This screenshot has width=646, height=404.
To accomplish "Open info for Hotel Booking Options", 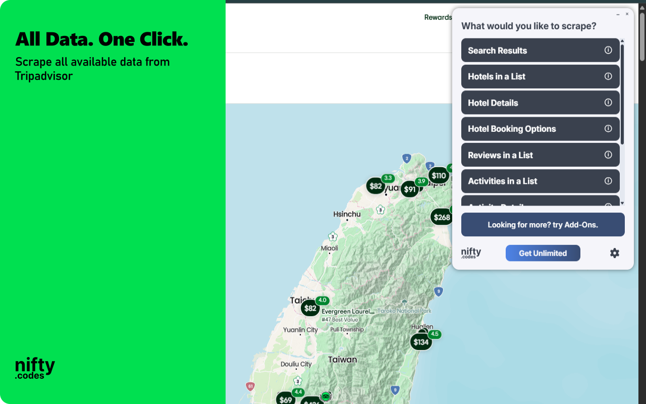I will tap(609, 129).
